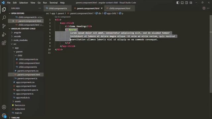This screenshot has width=212, height=119.
Task: Collapse the src folder
Action: pos(15,44)
